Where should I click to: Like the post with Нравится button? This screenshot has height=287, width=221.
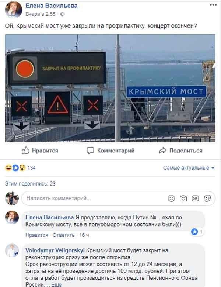tap(40, 151)
